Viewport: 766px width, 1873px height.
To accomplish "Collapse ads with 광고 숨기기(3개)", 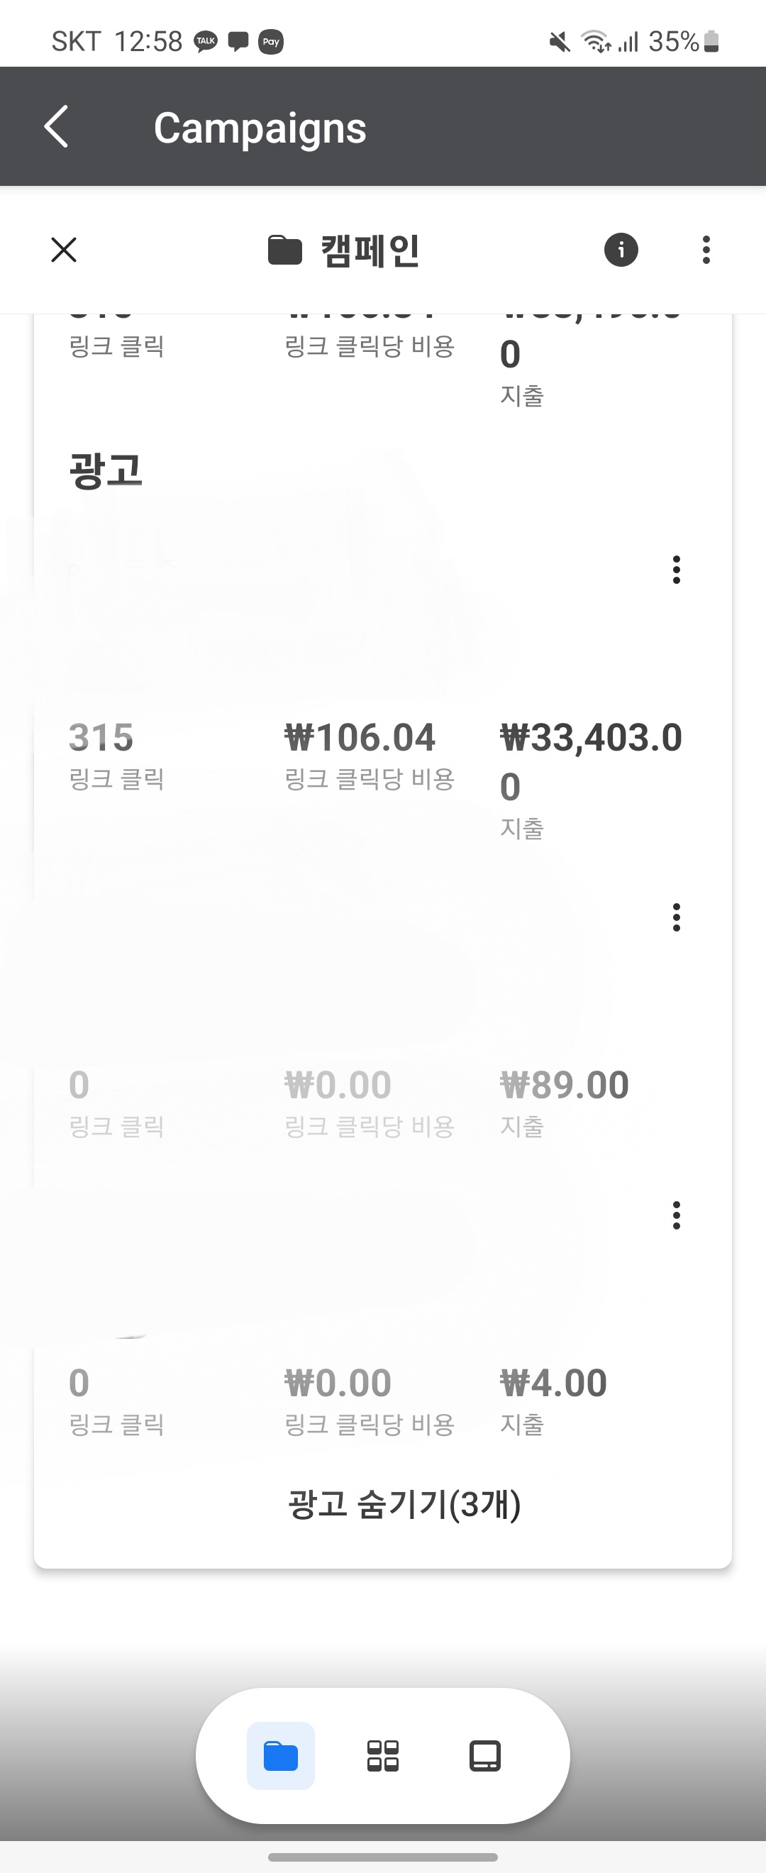I will pyautogui.click(x=405, y=1503).
